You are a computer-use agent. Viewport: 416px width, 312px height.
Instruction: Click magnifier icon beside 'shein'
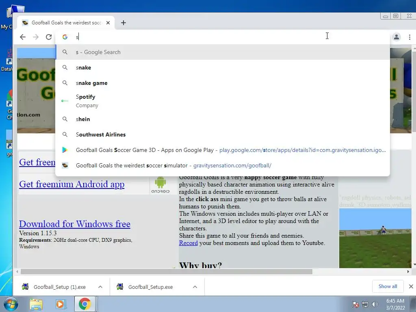point(65,119)
